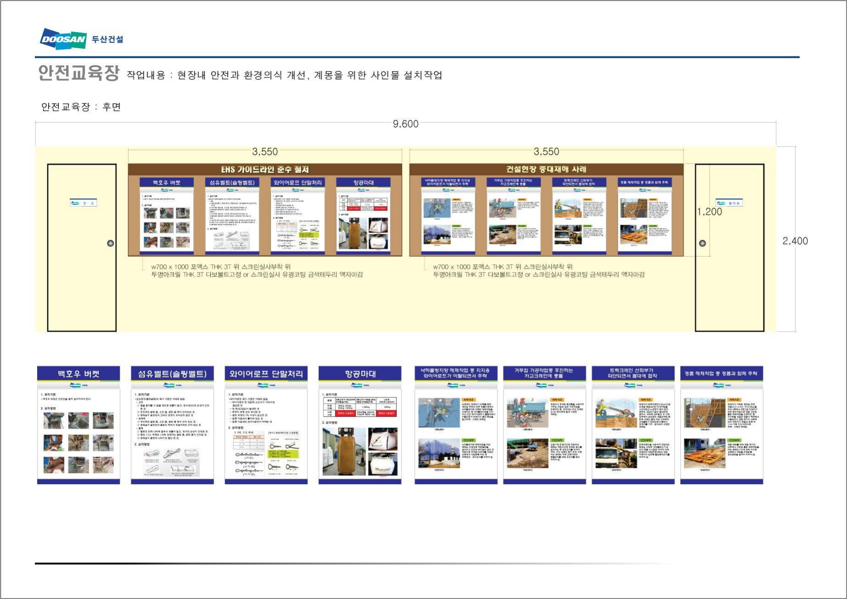
Task: Select the small 트럭크레인 선회부 poster on the wall board
Action: coord(579,215)
